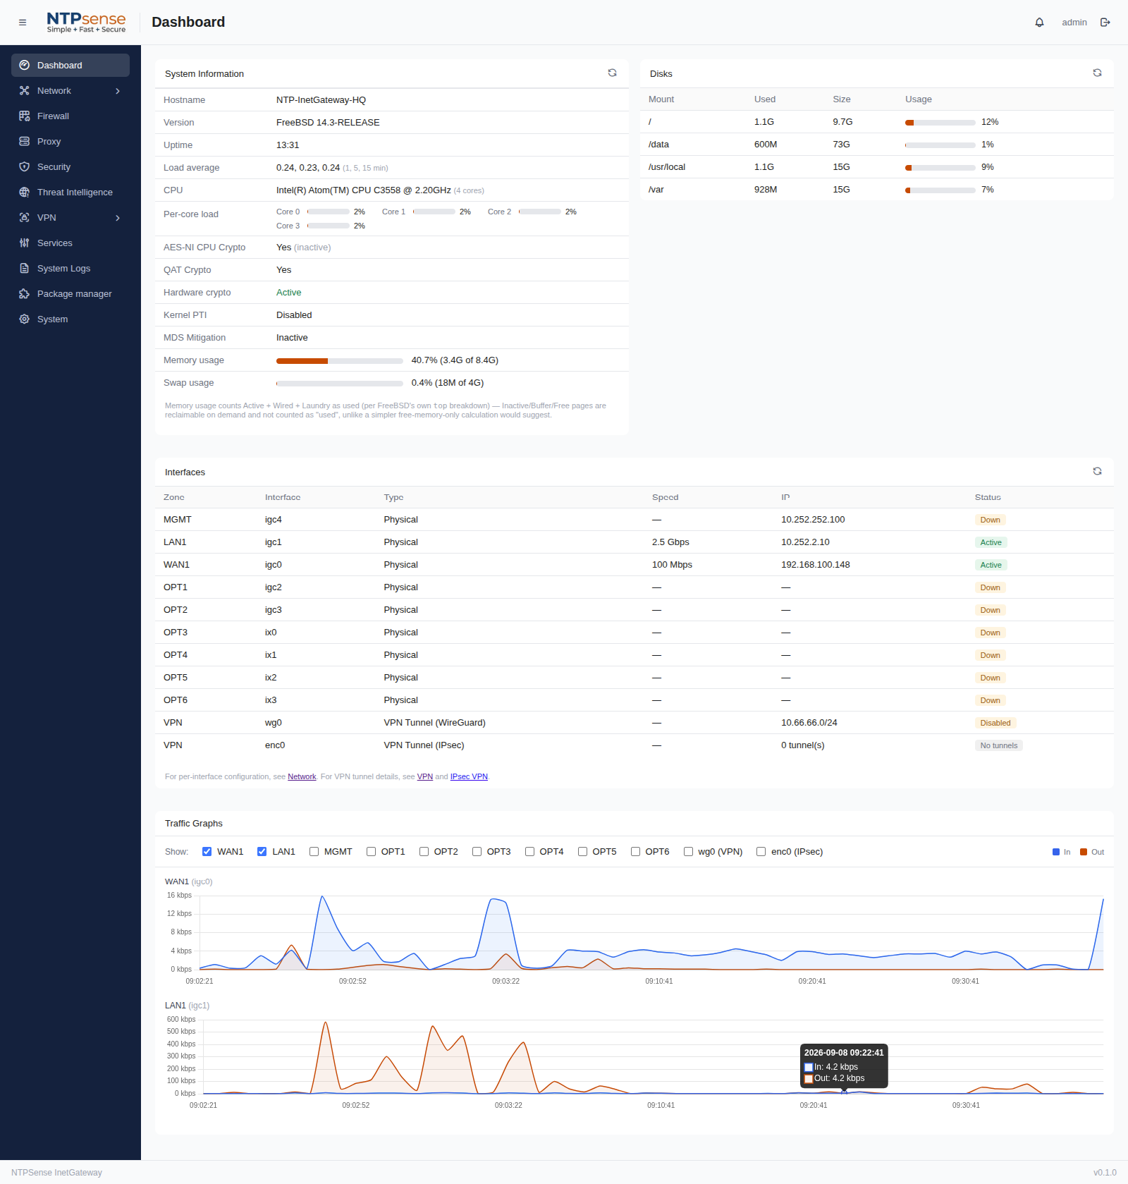Click the Package manager puzzle icon
The height and width of the screenshot is (1184, 1128).
tap(25, 293)
